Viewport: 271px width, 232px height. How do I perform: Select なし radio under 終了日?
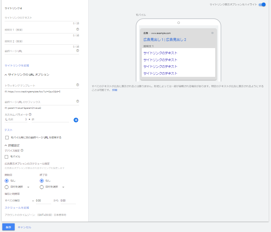pos(42,181)
